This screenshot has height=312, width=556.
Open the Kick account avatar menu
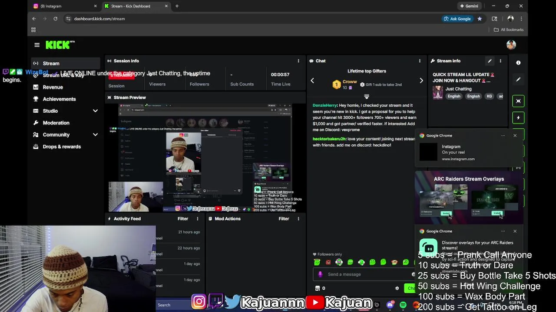pos(511,45)
